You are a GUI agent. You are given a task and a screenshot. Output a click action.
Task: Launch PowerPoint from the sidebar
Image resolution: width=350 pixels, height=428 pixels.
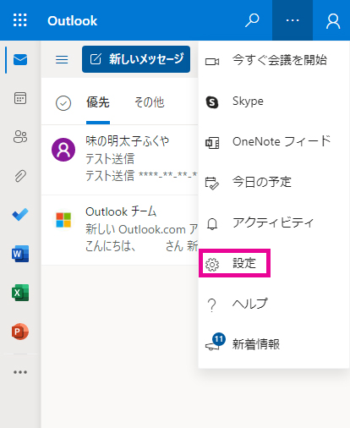coord(20,332)
